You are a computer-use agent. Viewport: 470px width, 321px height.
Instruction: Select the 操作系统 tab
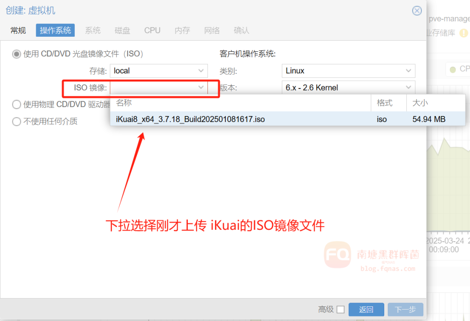[55, 31]
